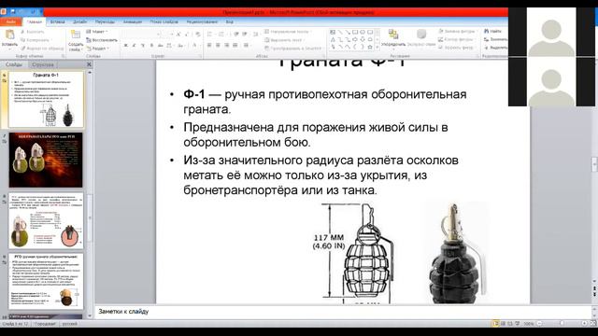Toggle underline formatting

pyautogui.click(x=143, y=46)
